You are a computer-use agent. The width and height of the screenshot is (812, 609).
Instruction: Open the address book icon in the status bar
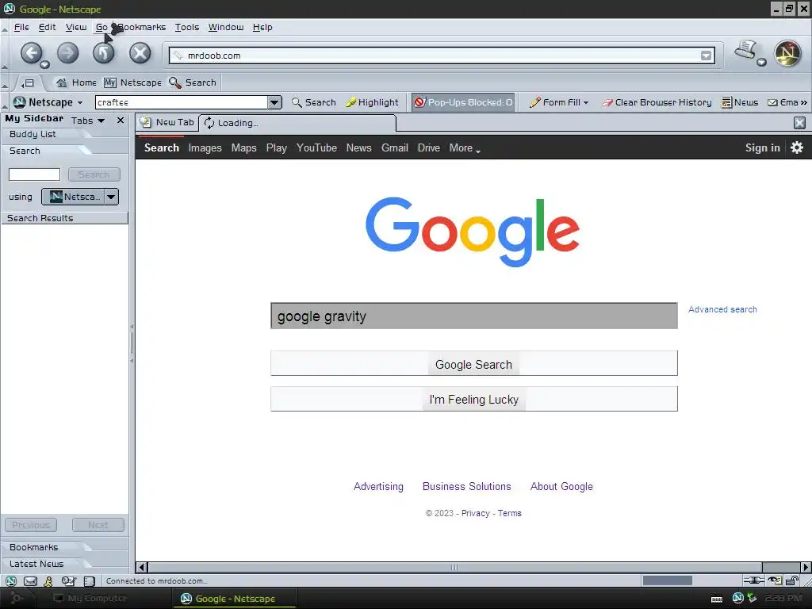[89, 581]
